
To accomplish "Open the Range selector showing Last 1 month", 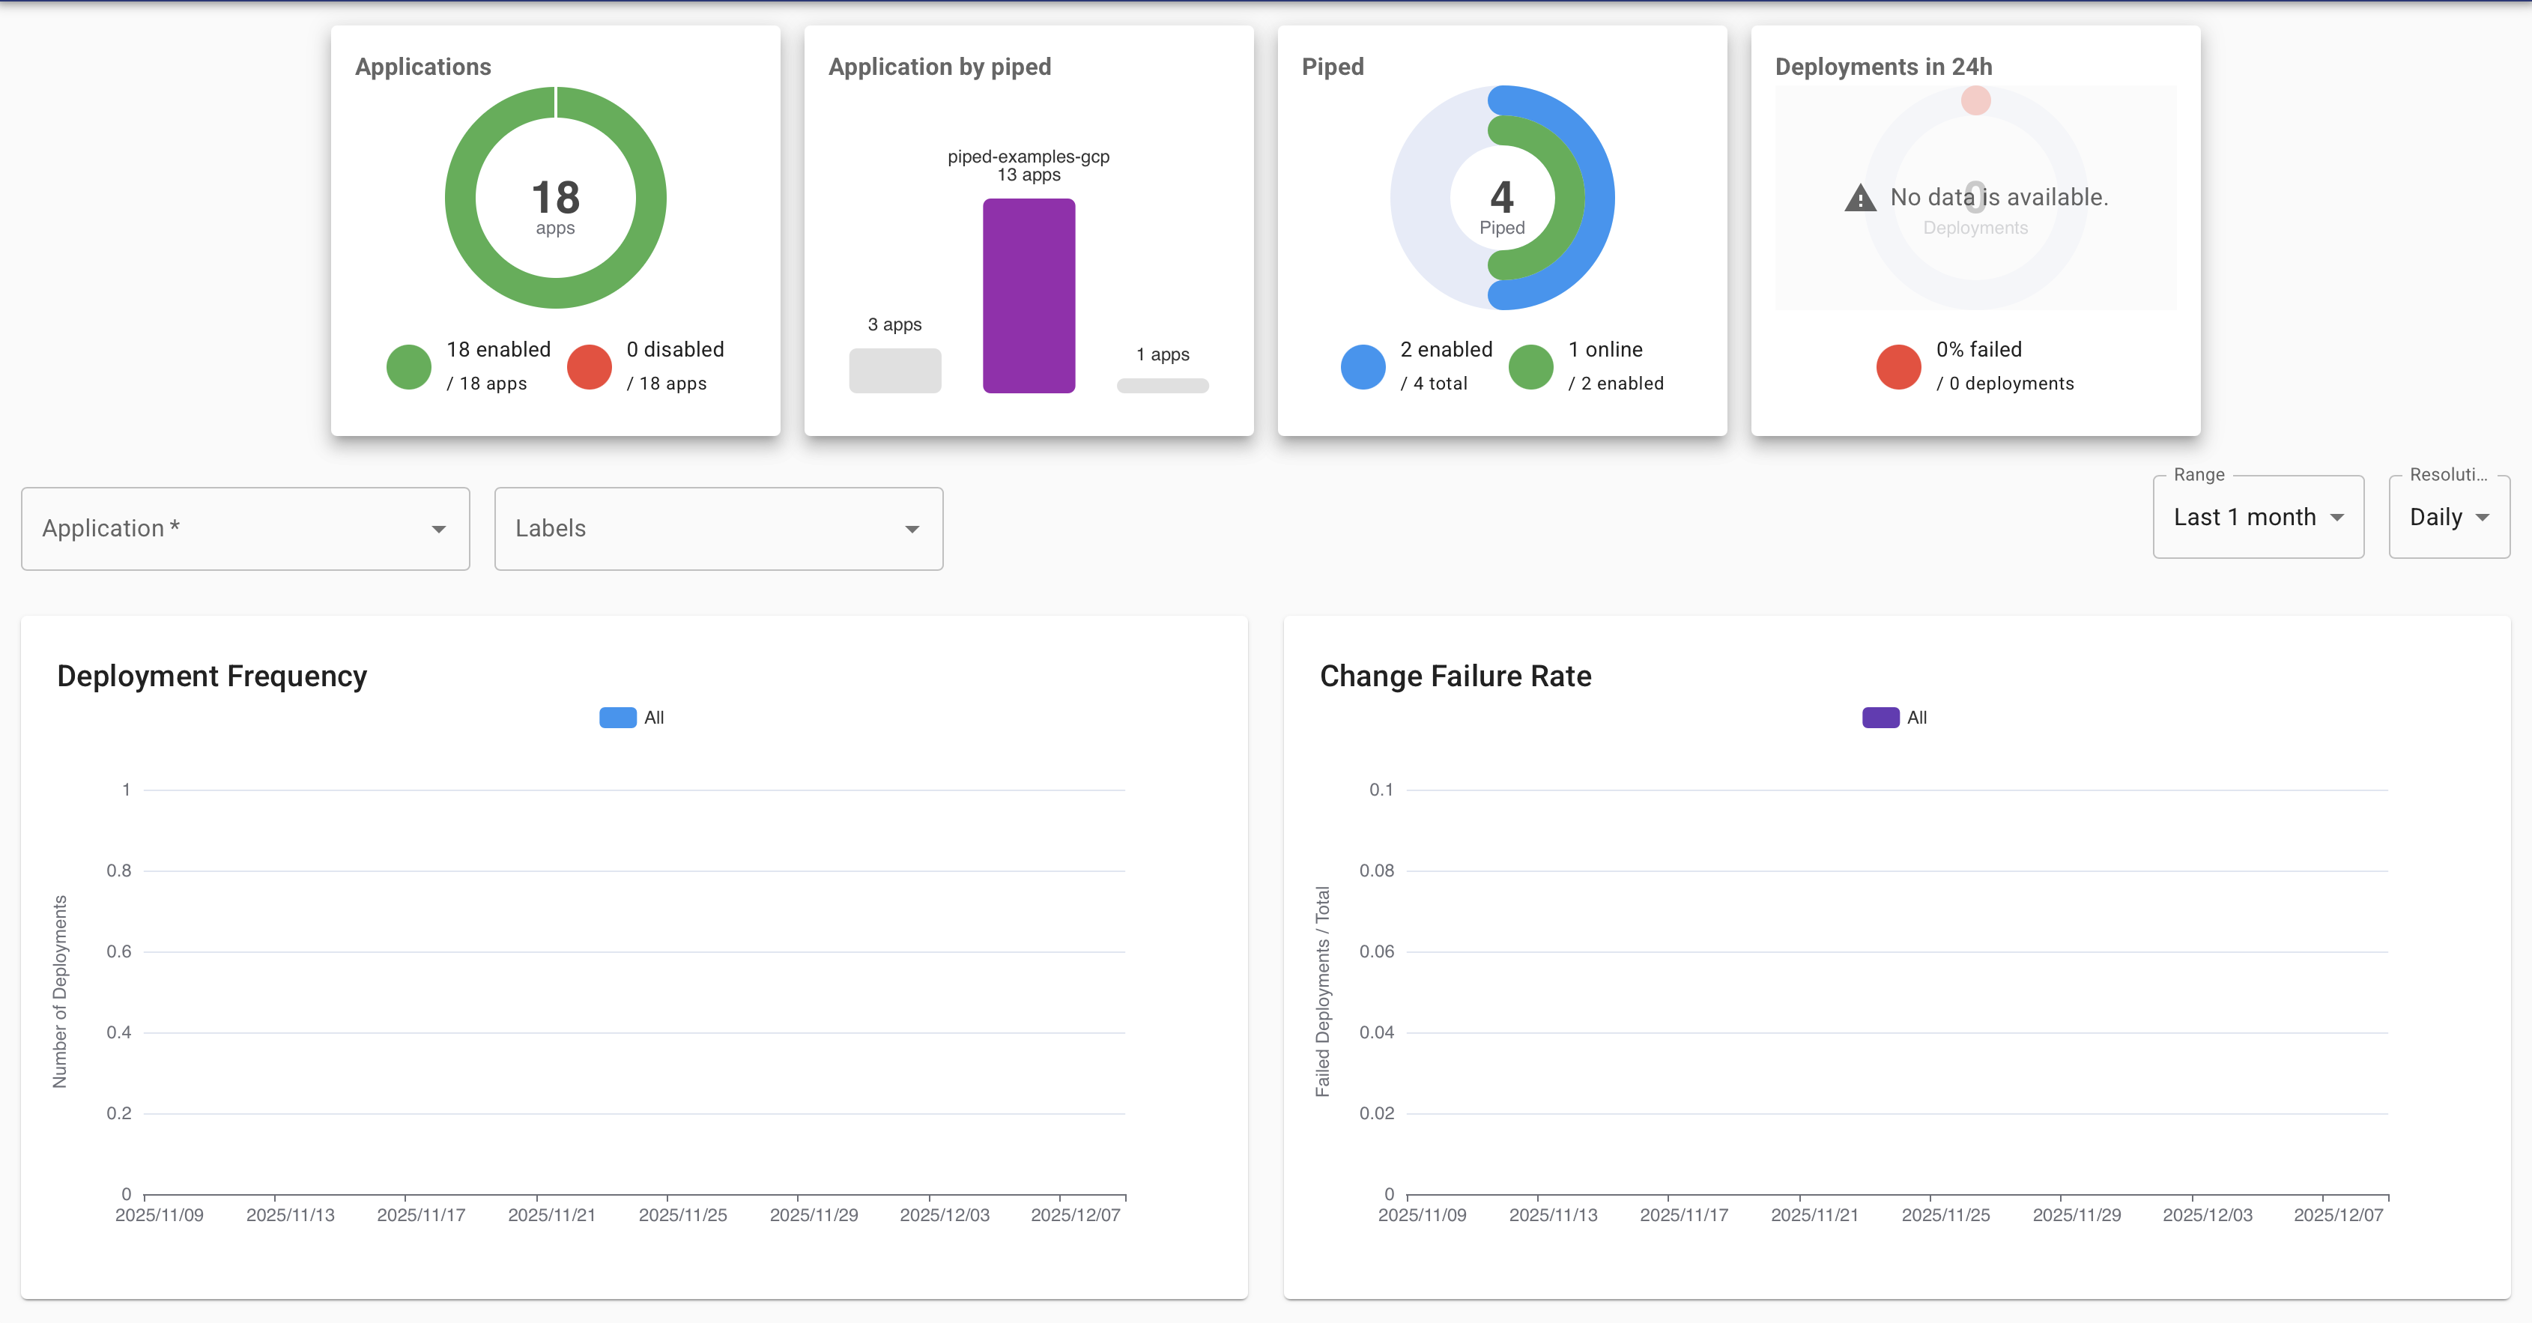I will tap(2258, 516).
